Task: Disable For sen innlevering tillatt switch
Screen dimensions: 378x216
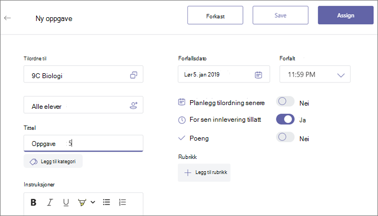Action: (x=285, y=120)
